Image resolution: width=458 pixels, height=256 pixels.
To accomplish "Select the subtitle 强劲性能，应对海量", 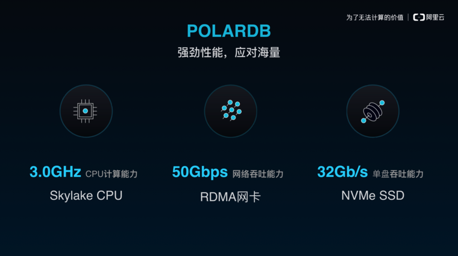I will 229,53.
